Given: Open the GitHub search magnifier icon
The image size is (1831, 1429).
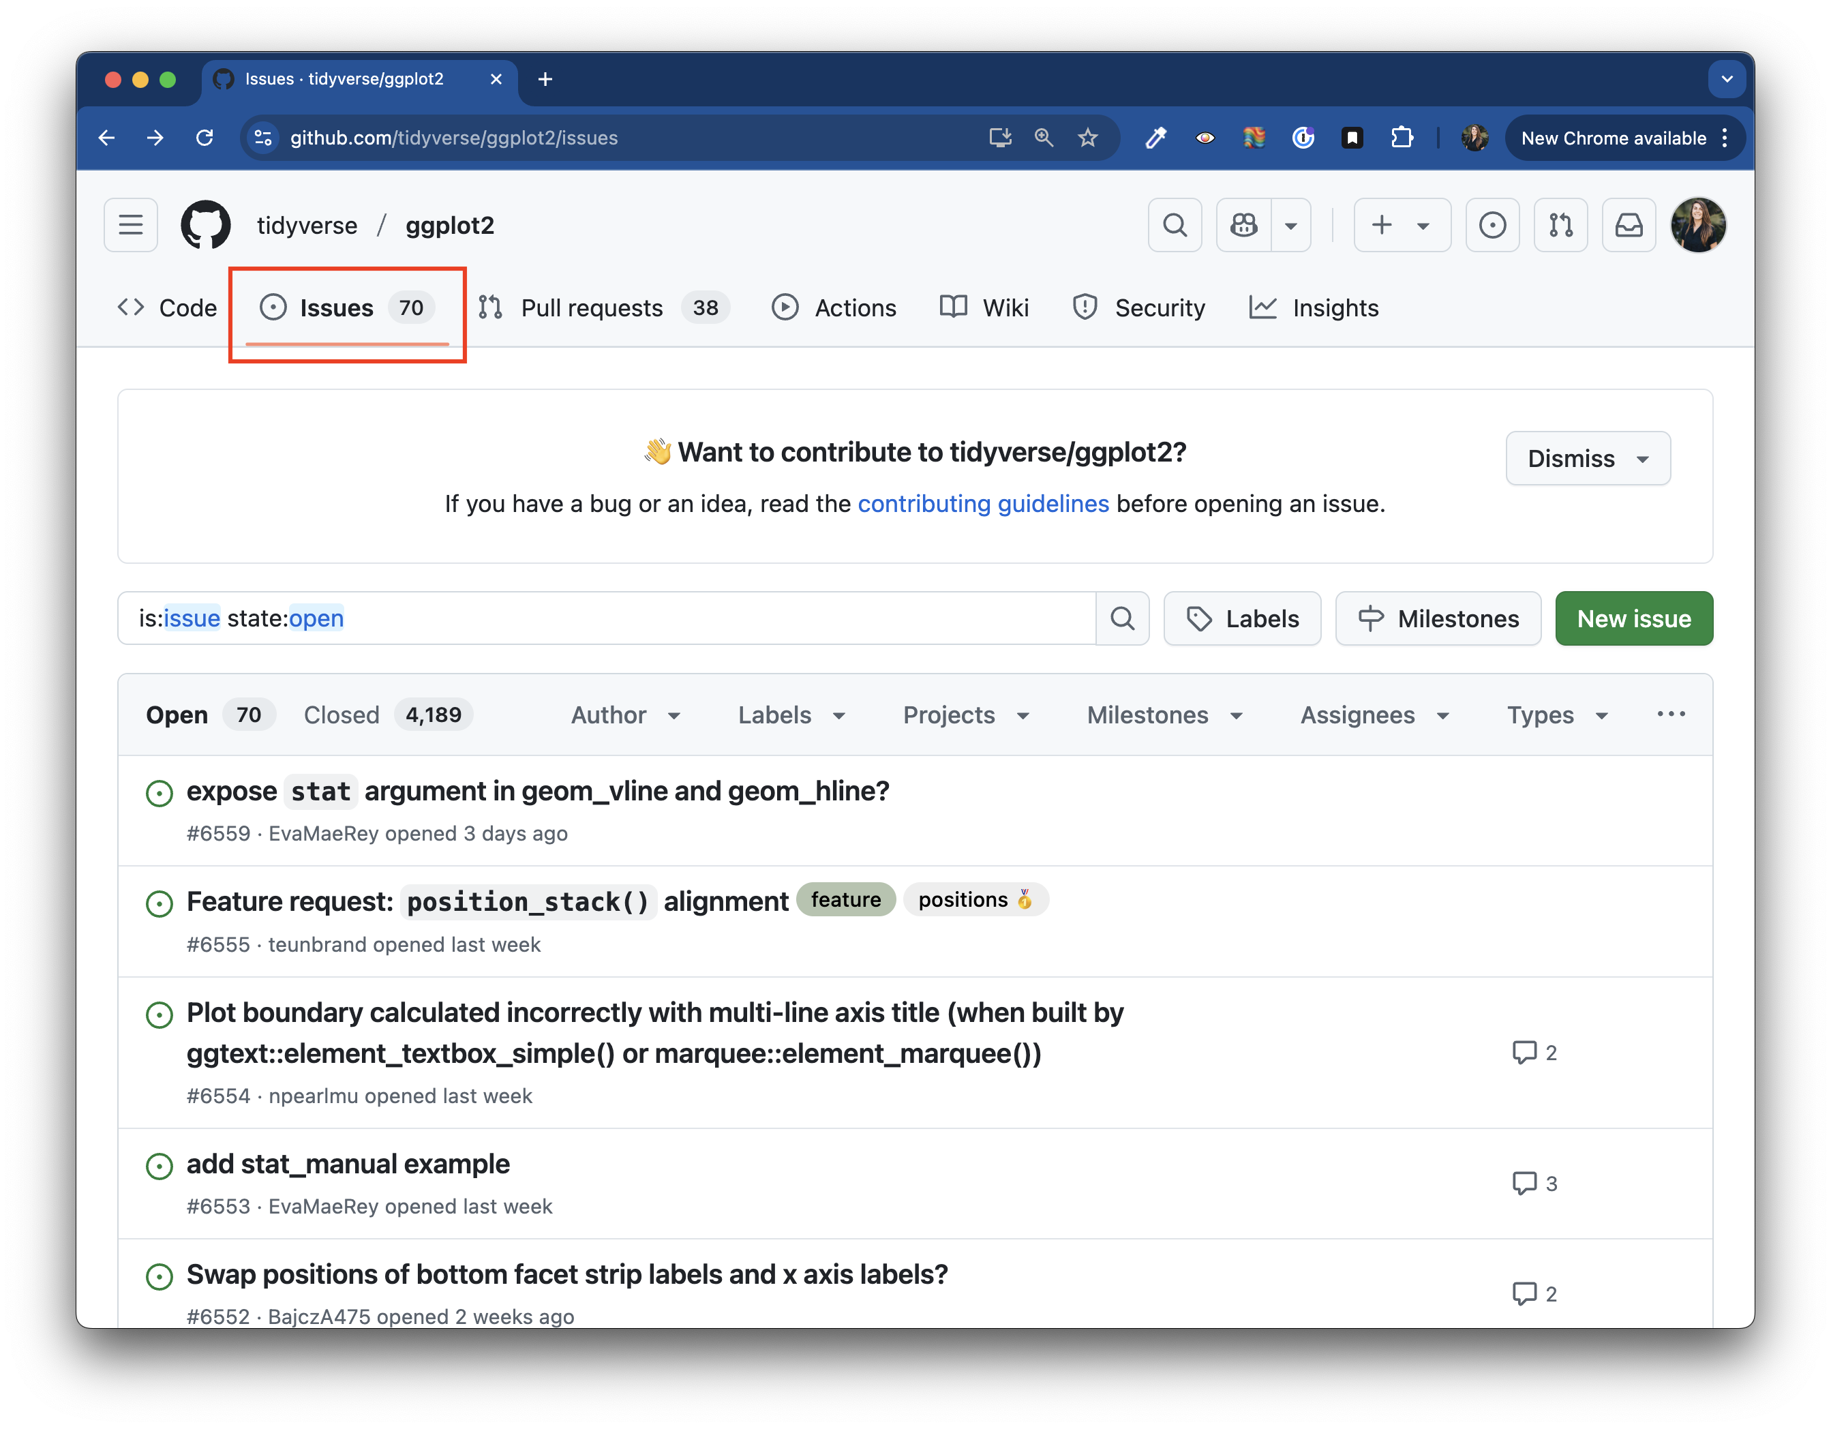Looking at the screenshot, I should [1175, 225].
